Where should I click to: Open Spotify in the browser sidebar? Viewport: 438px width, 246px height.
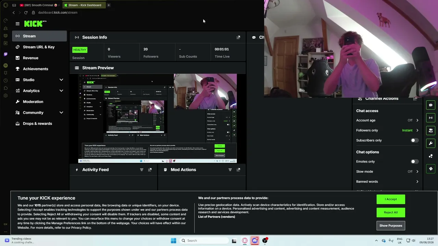(5, 65)
